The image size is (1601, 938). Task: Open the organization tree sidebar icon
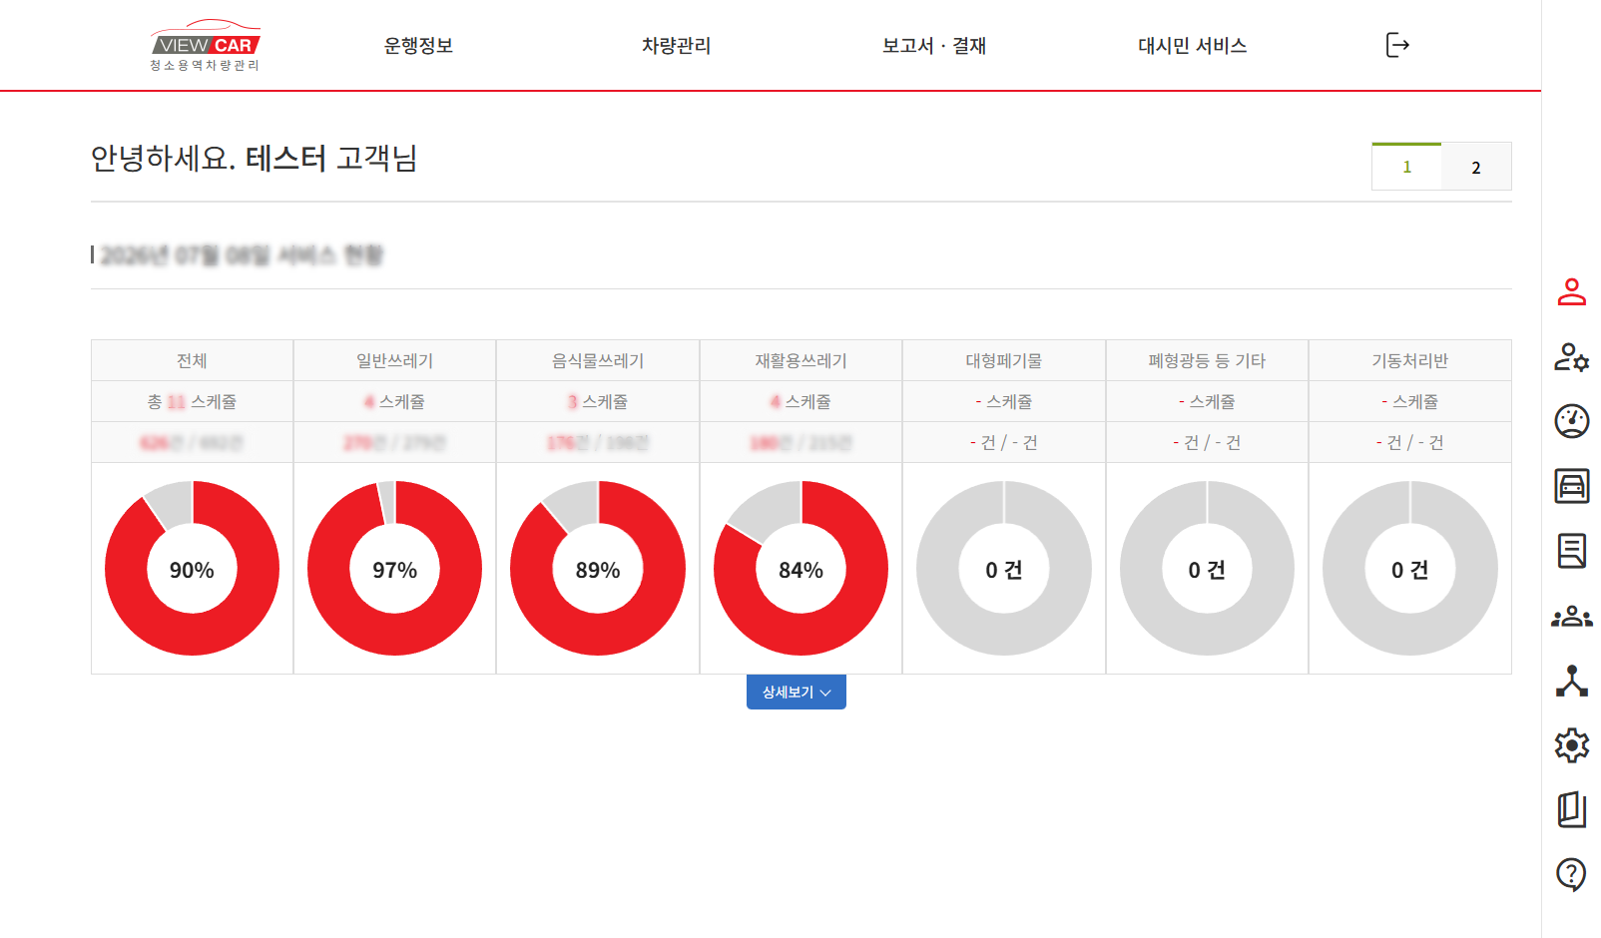coord(1572,681)
